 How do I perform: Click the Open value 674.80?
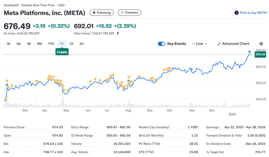[58, 135]
